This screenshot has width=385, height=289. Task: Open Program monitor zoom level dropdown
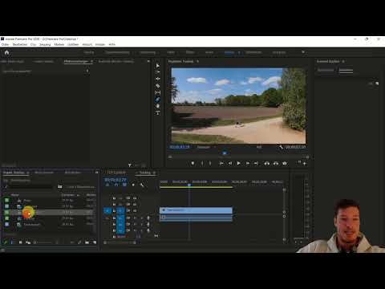pos(206,147)
